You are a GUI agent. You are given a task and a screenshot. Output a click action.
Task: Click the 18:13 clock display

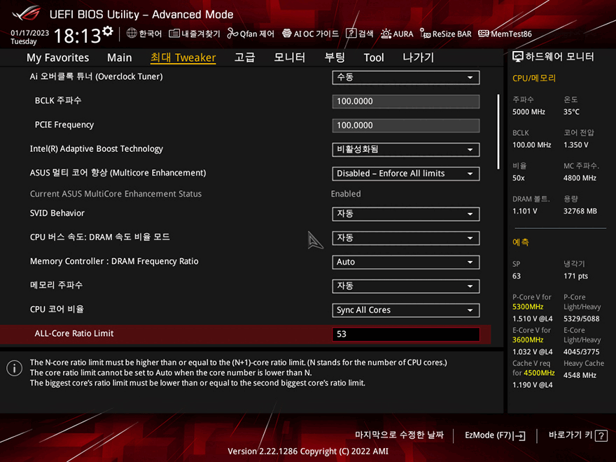[77, 36]
